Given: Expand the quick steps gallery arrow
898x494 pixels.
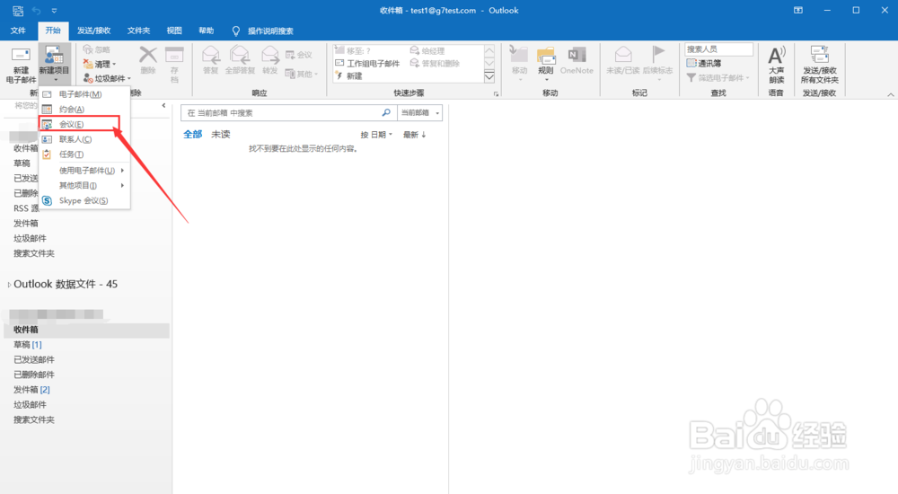Looking at the screenshot, I should point(489,76).
